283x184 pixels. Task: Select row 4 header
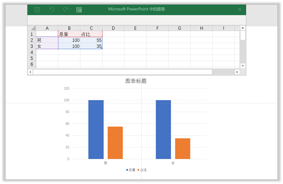[32, 52]
